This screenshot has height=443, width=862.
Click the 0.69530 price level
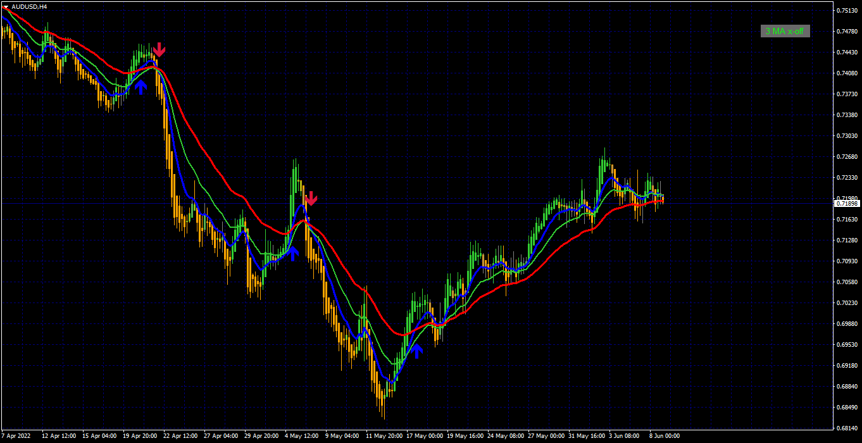(847, 344)
